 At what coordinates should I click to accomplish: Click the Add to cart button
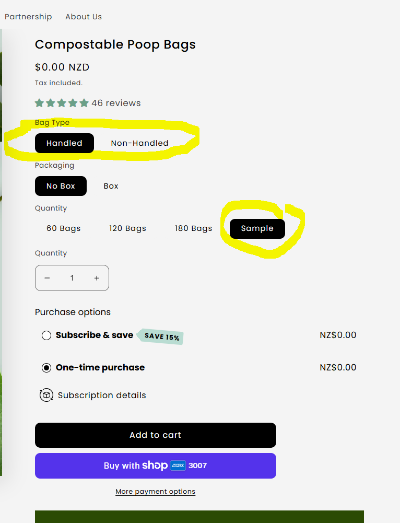click(156, 435)
